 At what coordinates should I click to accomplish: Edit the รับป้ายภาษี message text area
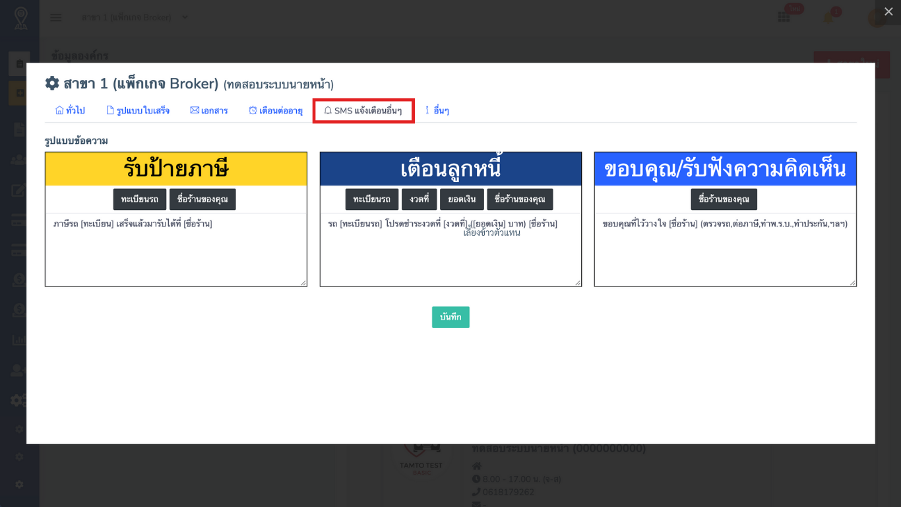click(x=176, y=250)
